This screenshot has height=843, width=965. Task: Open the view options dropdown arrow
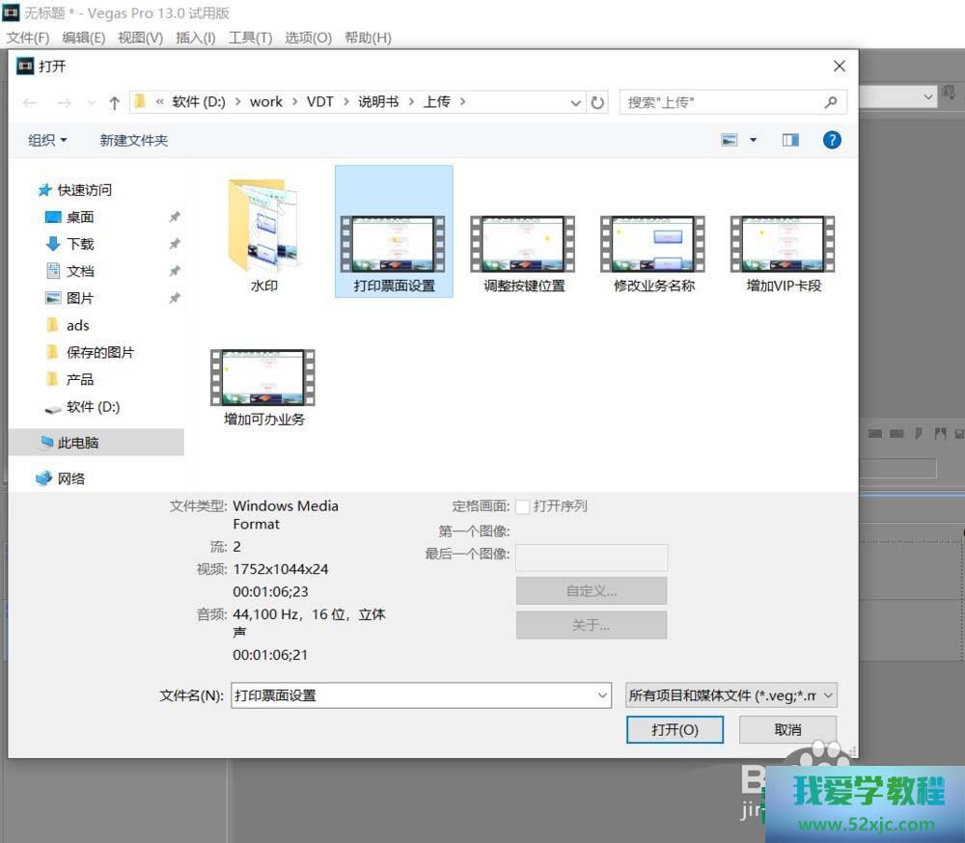[754, 140]
